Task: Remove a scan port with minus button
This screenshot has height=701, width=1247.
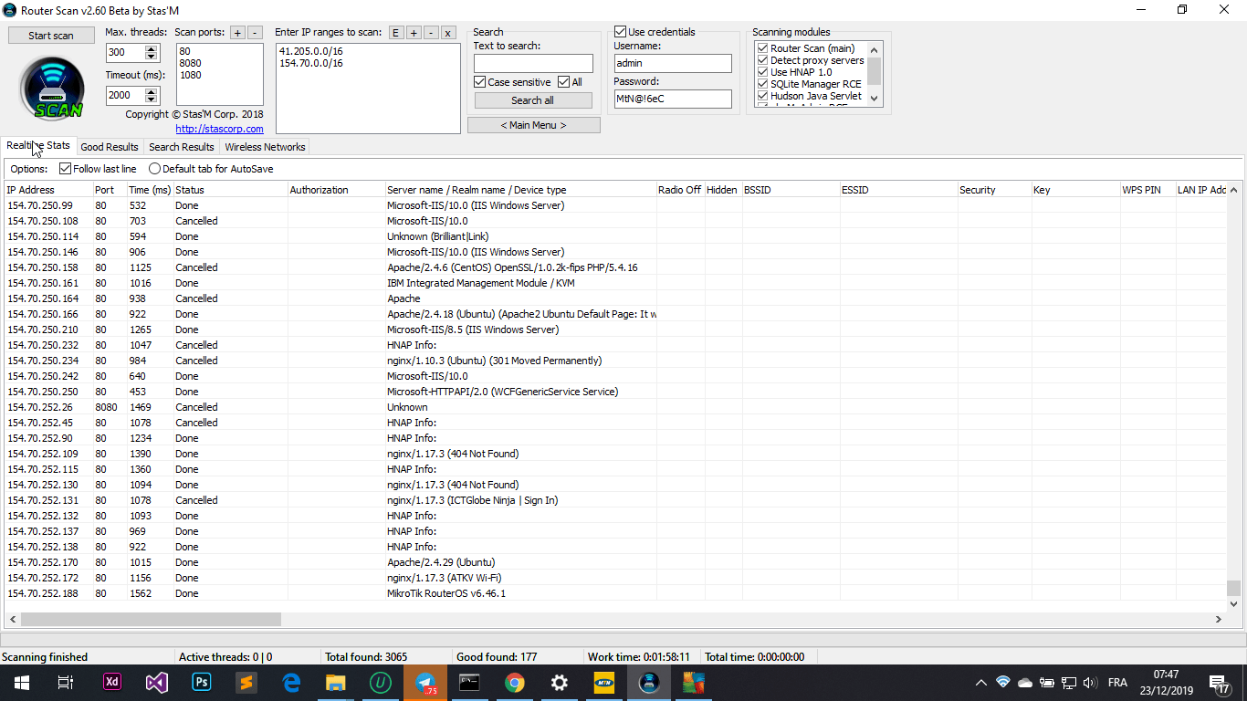Action: tap(255, 33)
